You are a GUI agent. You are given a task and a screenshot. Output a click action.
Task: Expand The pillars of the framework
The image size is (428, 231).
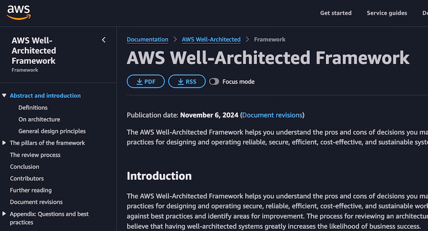click(x=4, y=143)
